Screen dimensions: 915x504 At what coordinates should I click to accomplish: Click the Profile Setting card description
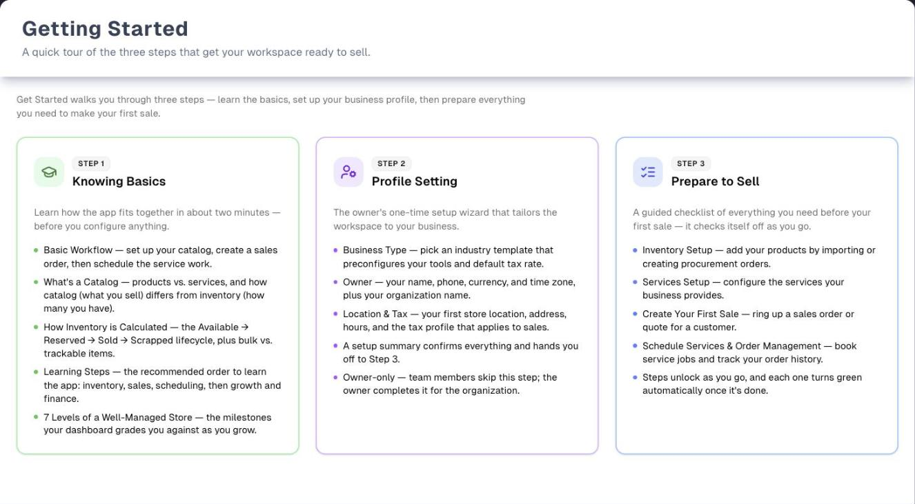click(445, 219)
